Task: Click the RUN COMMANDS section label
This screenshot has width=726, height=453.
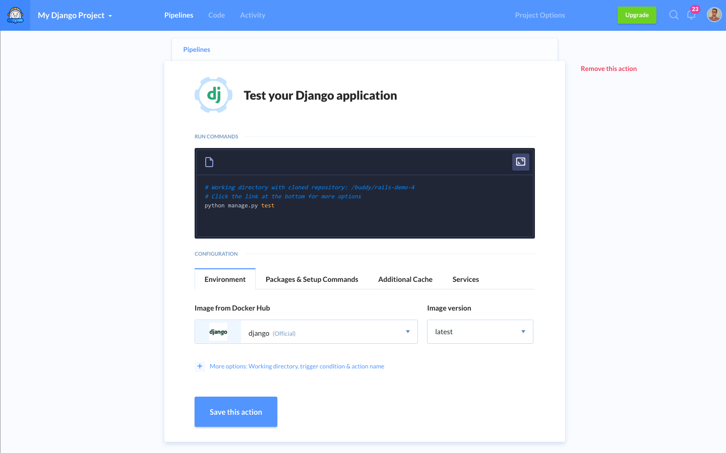Action: (216, 136)
